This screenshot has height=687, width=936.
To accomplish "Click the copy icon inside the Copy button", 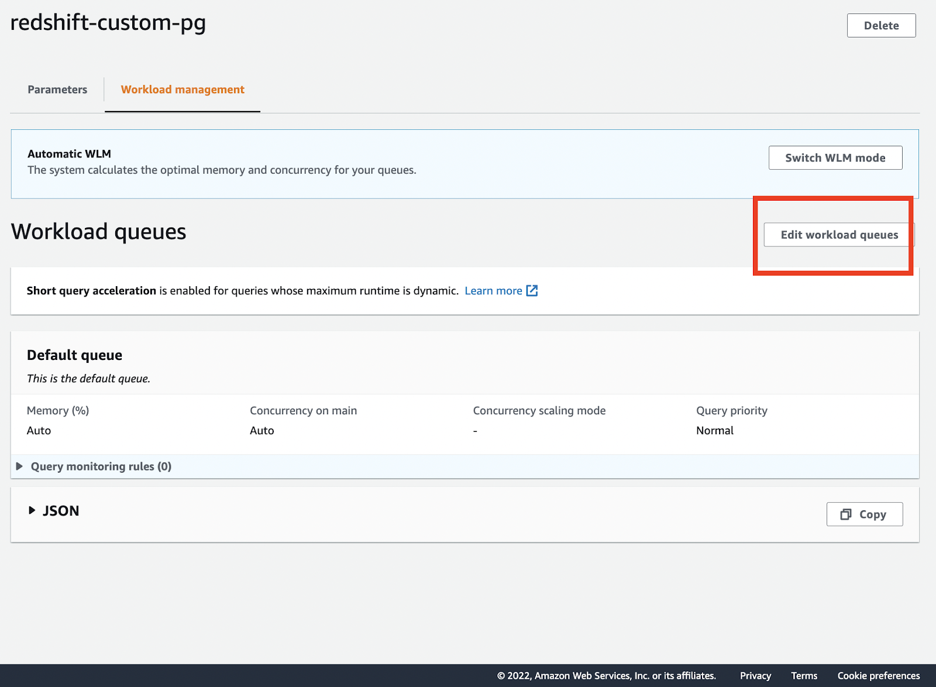I will click(x=846, y=514).
